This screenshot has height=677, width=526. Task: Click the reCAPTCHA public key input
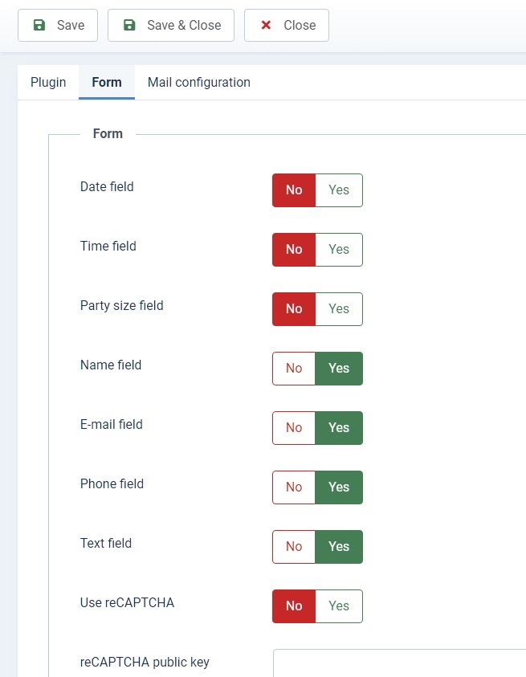[399, 663]
